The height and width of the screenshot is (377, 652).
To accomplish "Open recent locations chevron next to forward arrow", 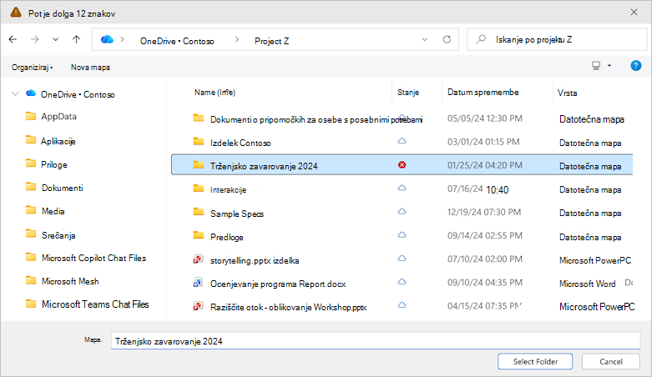I will pyautogui.click(x=55, y=39).
